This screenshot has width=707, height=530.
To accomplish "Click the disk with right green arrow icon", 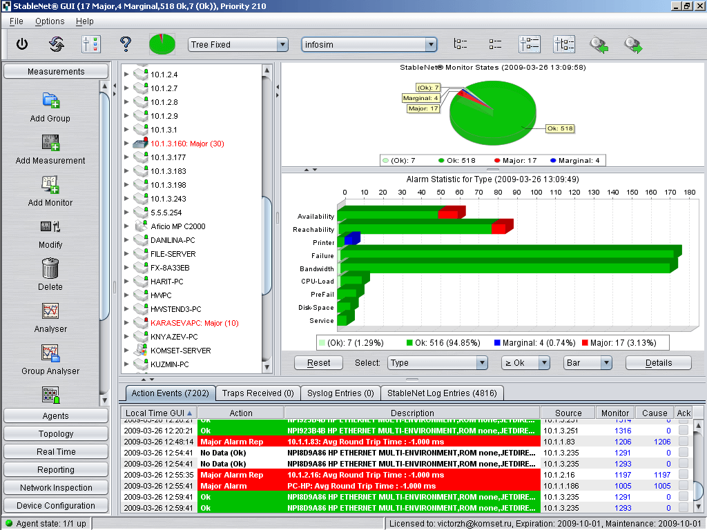I will pyautogui.click(x=633, y=45).
